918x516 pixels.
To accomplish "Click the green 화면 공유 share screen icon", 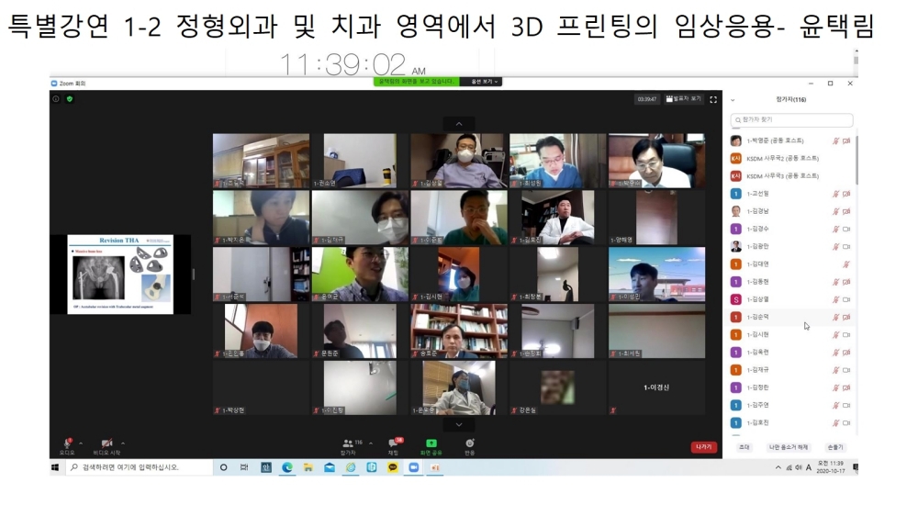I will click(x=431, y=443).
